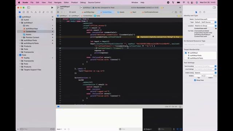The height and width of the screenshot is (131, 233).
Task: Toggle the navigator sidebar button
Action: point(28,8)
